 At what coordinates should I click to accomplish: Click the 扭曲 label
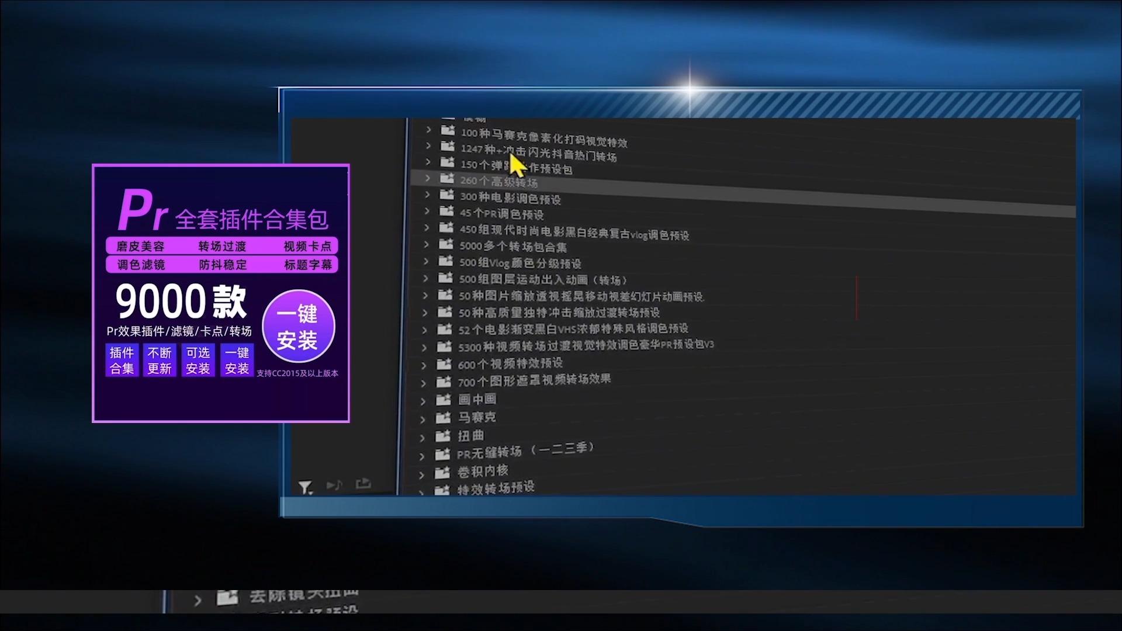click(x=471, y=436)
